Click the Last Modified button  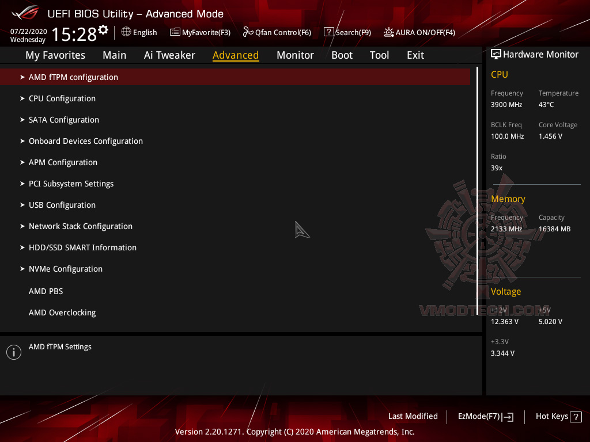point(413,416)
